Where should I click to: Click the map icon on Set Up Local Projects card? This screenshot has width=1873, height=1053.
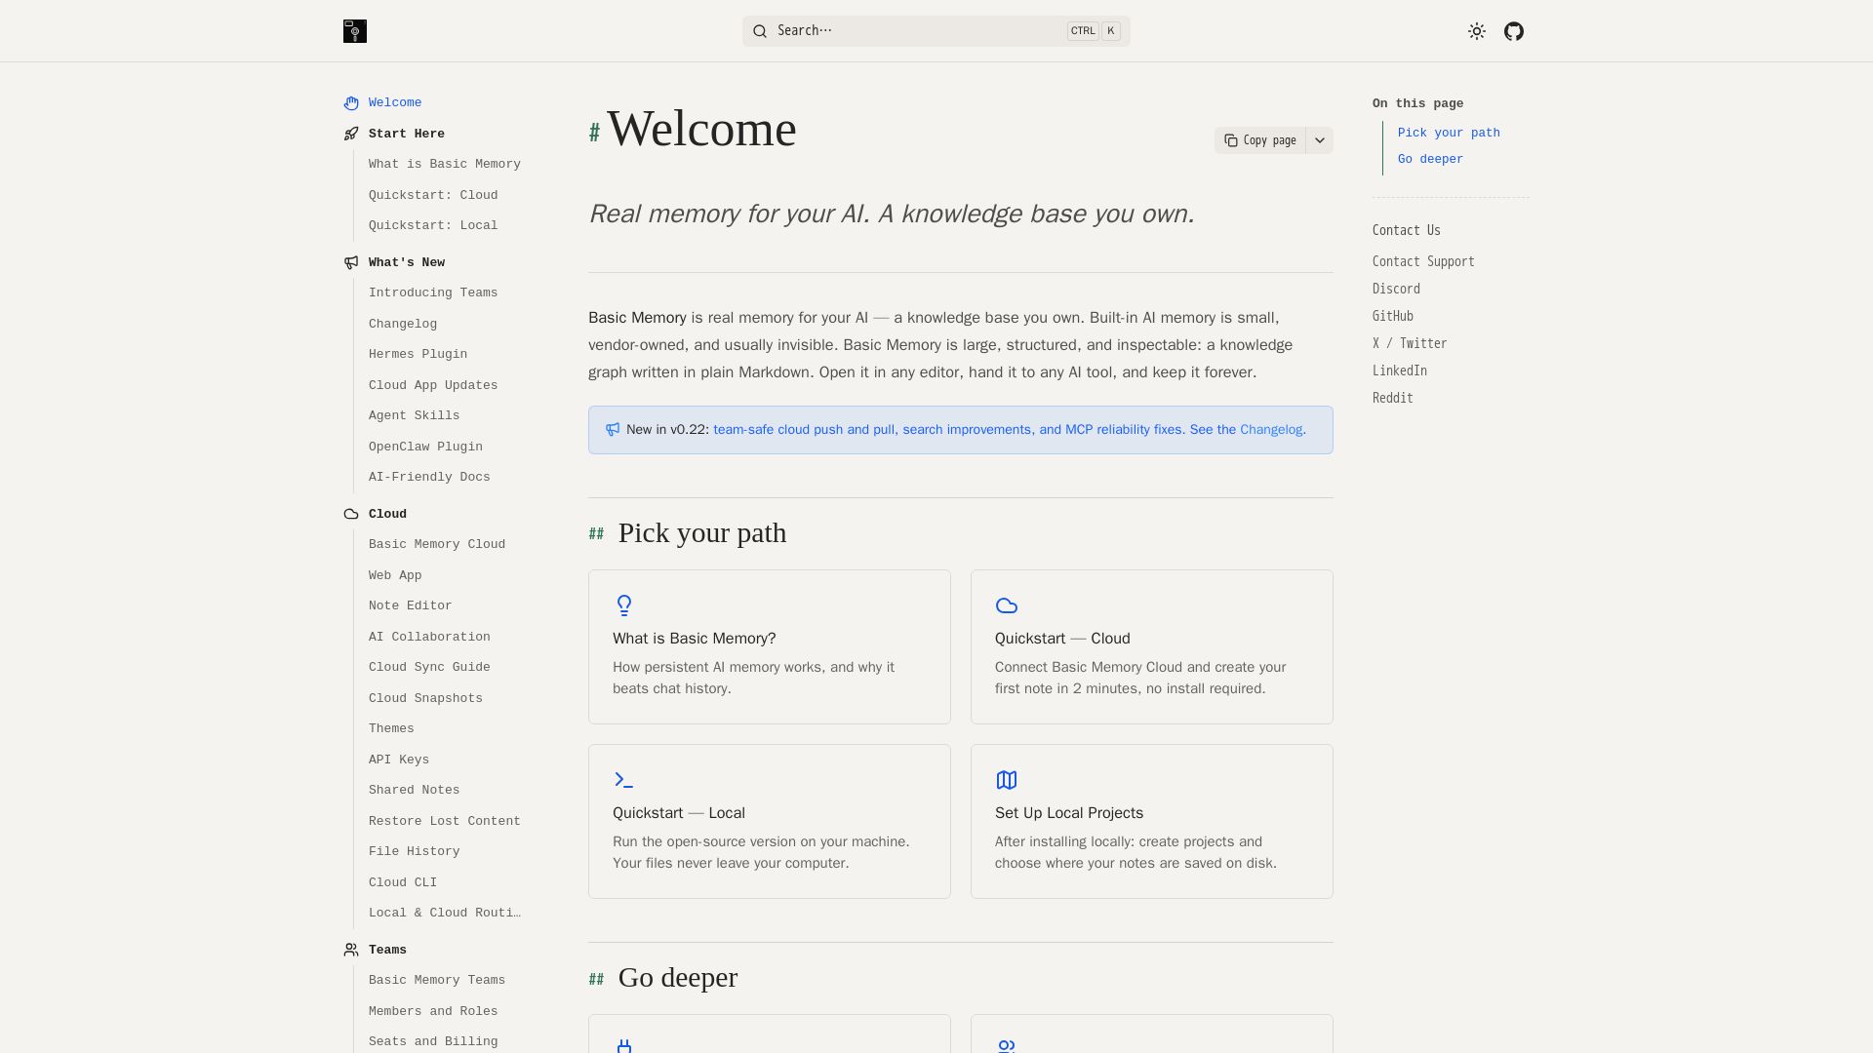click(x=1007, y=780)
